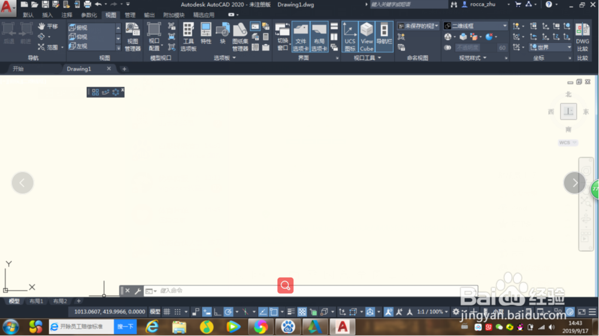Add a new drawing tab with the plus button

coord(124,69)
